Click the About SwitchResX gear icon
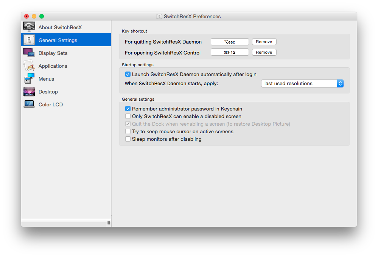This screenshot has height=257, width=378. [29, 27]
